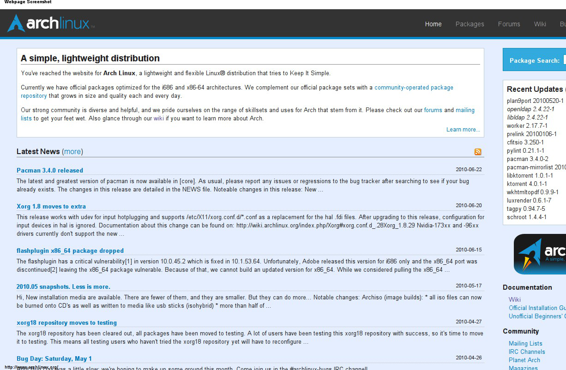Open the Xorg 1.8 moves to extra article
The height and width of the screenshot is (370, 566).
pyautogui.click(x=51, y=206)
